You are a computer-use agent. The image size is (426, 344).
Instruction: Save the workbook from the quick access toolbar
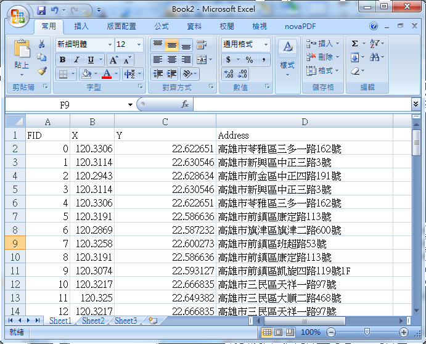pyautogui.click(x=41, y=10)
